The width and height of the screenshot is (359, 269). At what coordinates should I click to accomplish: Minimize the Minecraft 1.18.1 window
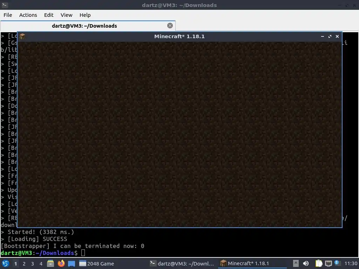pos(323,36)
